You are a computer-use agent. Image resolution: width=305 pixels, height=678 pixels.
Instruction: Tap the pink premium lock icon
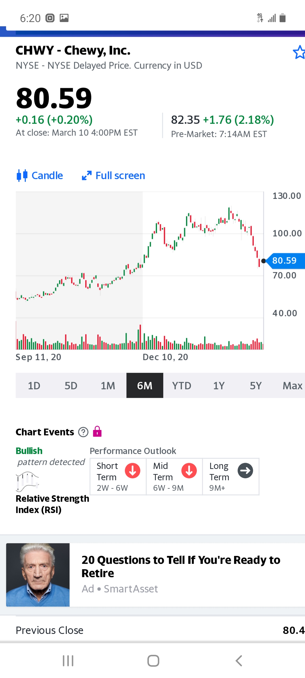click(97, 432)
